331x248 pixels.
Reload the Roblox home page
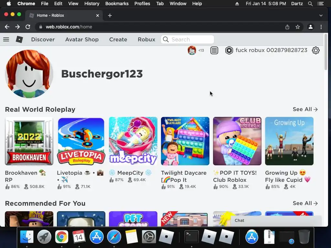28,27
